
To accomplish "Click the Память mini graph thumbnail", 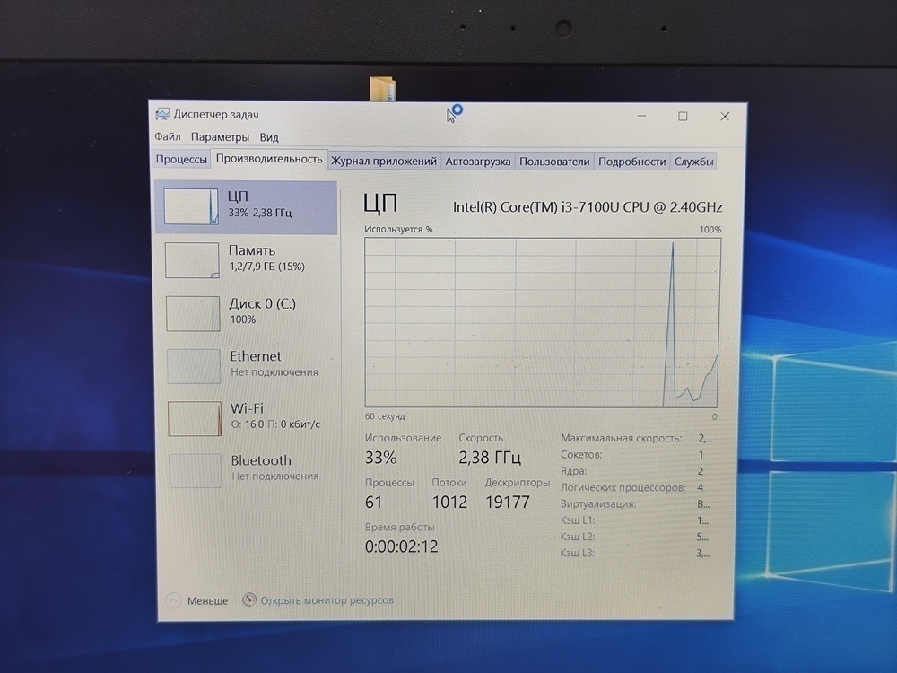I will point(192,260).
